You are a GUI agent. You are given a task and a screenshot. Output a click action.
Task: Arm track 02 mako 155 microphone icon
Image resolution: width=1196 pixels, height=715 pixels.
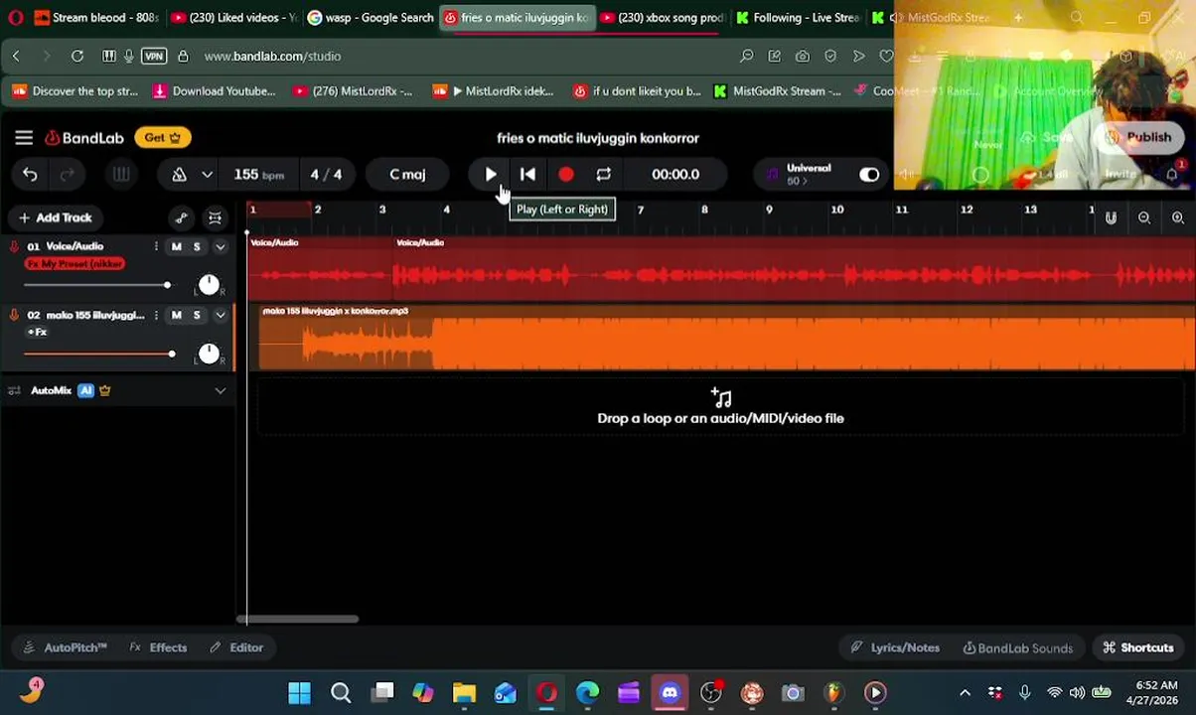coord(14,316)
